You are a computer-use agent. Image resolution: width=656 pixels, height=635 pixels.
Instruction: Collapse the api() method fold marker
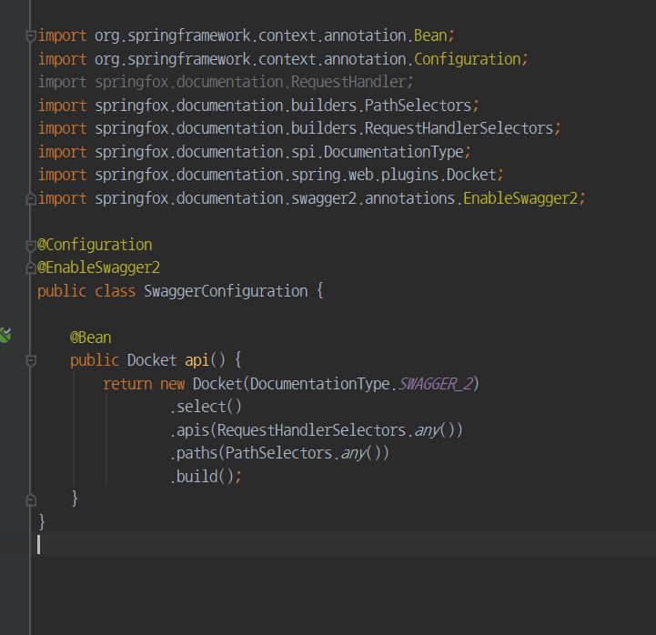click(31, 360)
